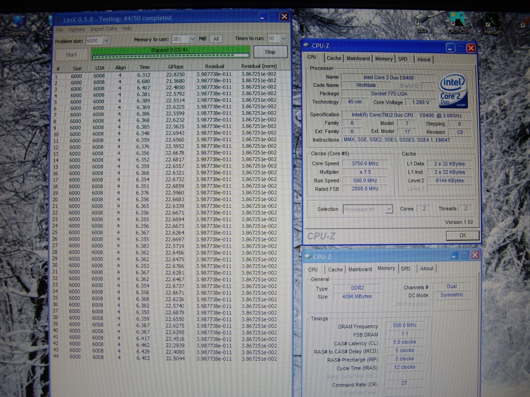Click the LinX elapsed-time progress bar
The image size is (530, 397).
171,53
